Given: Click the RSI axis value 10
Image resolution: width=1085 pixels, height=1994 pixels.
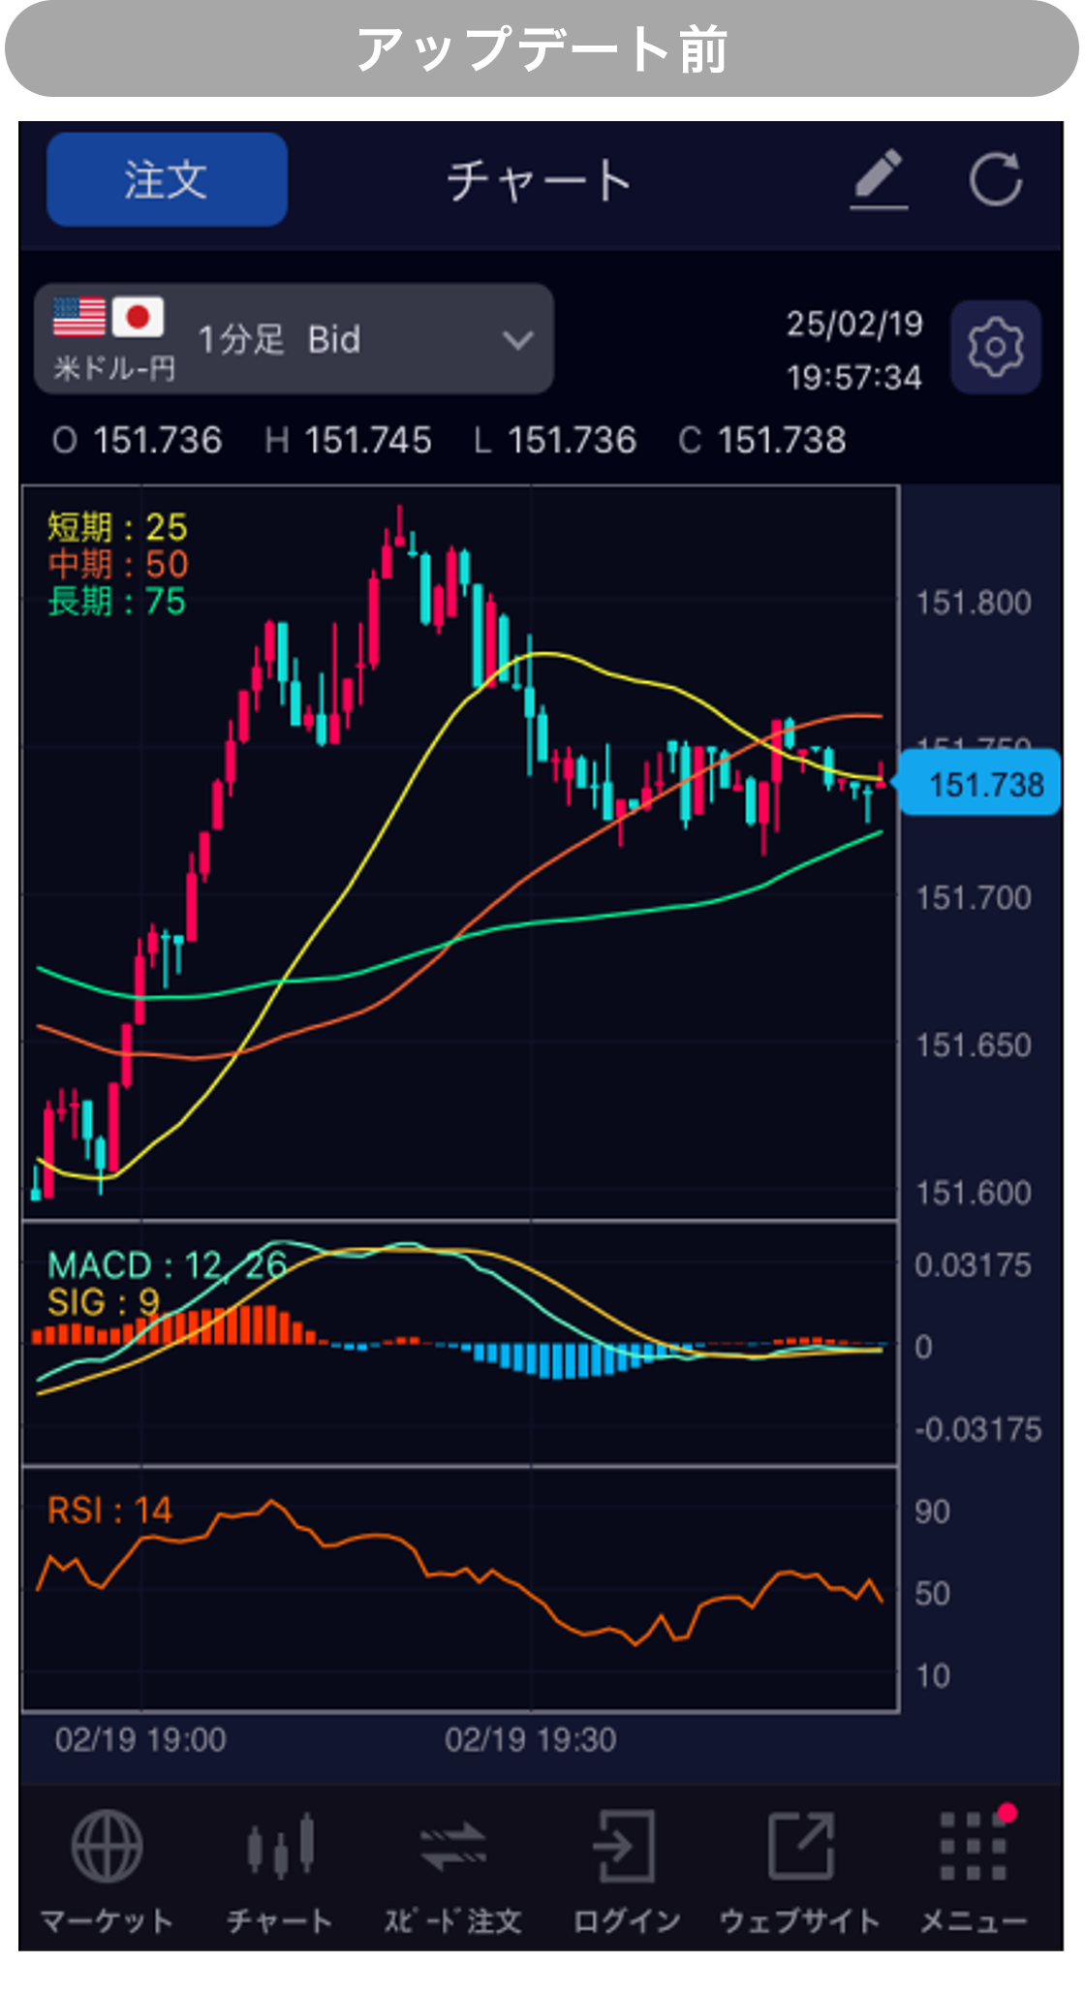Looking at the screenshot, I should click(x=933, y=1676).
